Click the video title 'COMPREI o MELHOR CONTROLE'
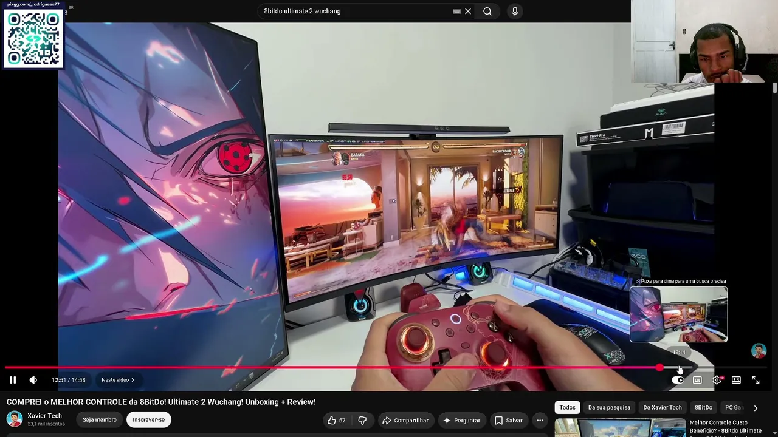Viewport: 778px width, 437px height. coord(161,402)
